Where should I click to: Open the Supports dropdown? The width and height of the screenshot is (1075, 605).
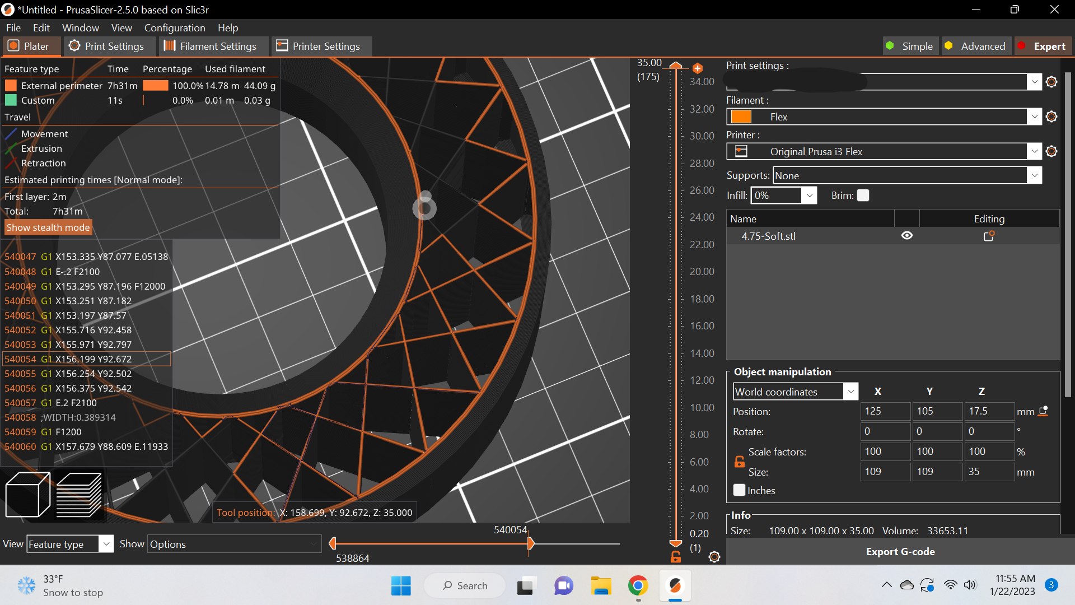[x=1034, y=175]
